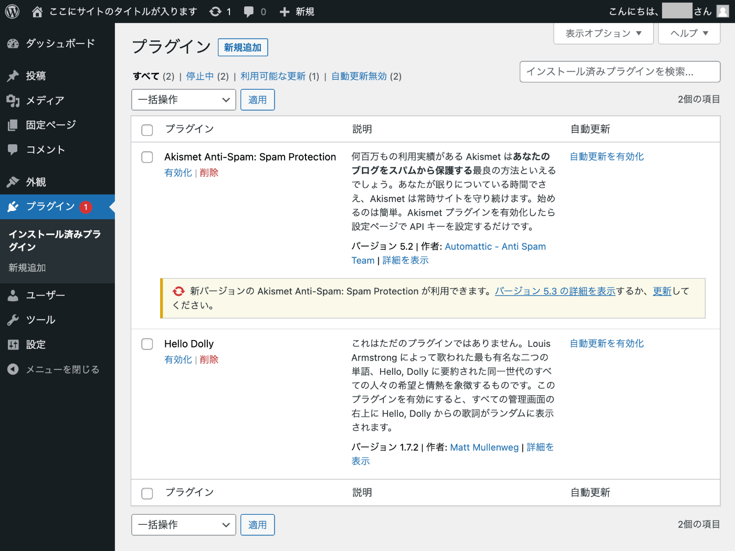Open Automattic - Anti Spam Team author link

(496, 247)
